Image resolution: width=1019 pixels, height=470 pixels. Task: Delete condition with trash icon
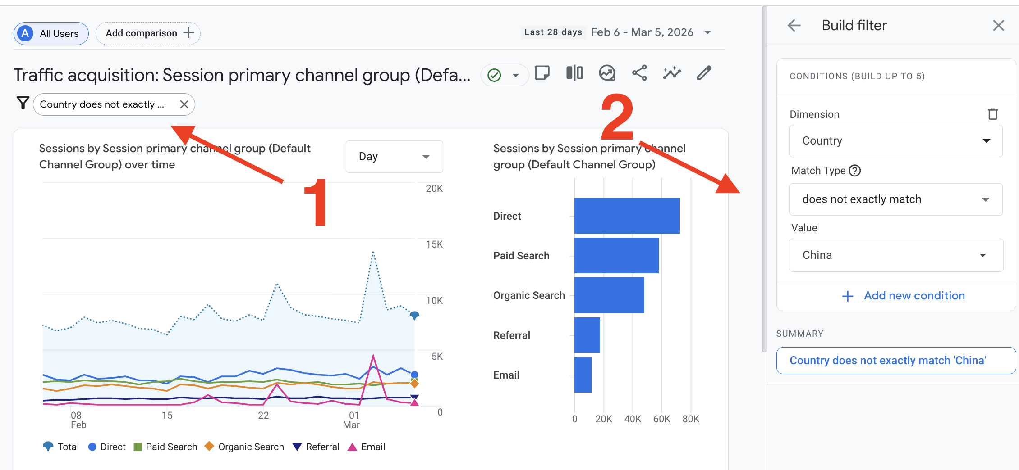point(992,114)
